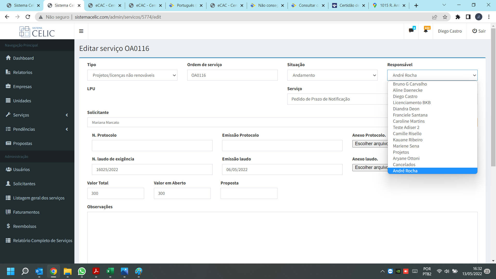The image size is (496, 279).
Task: Select Reembolsos from the admin menu
Action: pyautogui.click(x=25, y=226)
